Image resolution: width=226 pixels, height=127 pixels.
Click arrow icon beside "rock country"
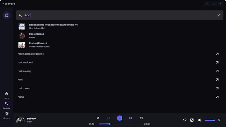217,71
